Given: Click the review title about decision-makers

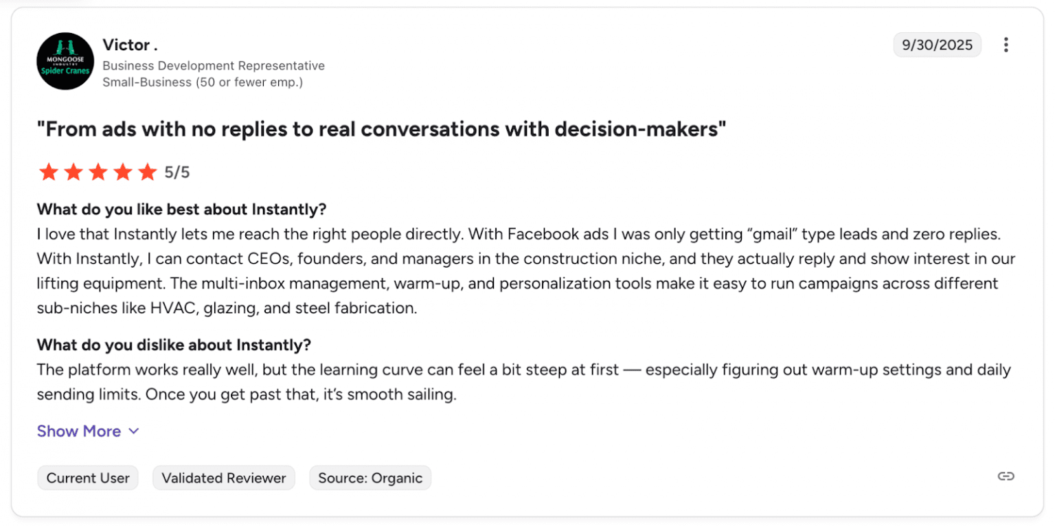Looking at the screenshot, I should pyautogui.click(x=381, y=128).
